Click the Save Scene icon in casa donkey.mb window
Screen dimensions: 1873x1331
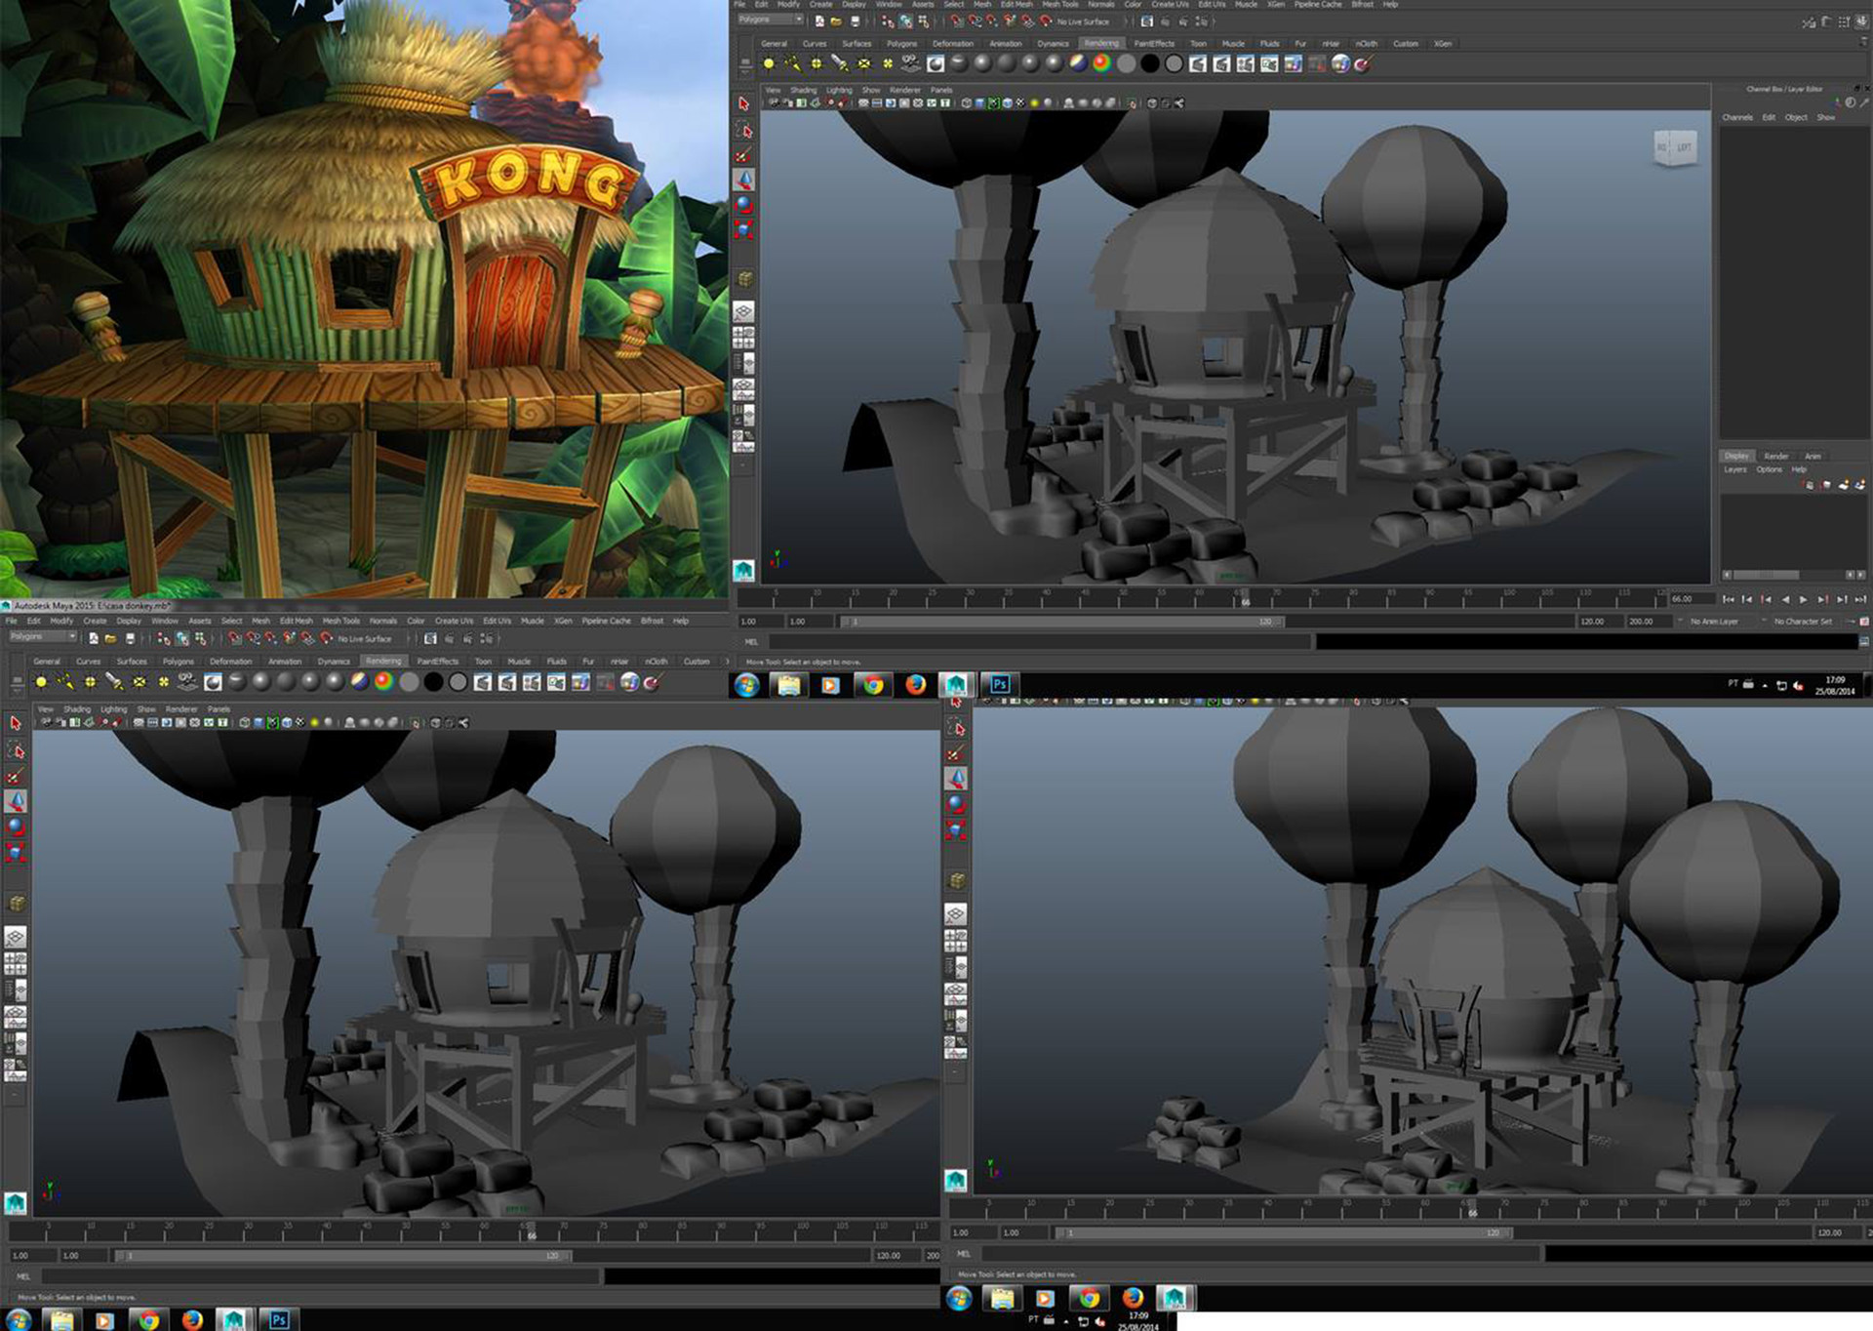click(x=130, y=638)
